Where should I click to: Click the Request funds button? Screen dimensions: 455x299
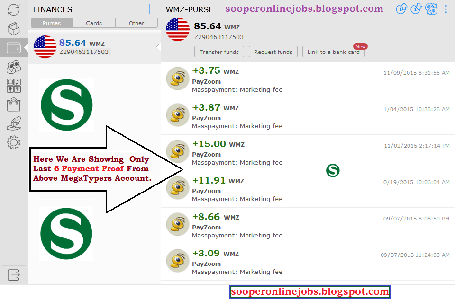pyautogui.click(x=273, y=52)
